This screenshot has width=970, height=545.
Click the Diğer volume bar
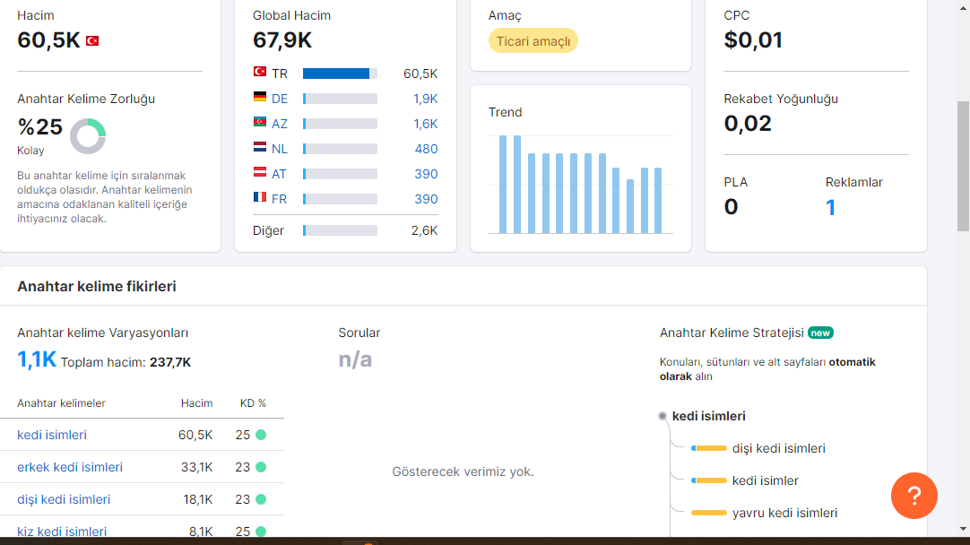point(341,230)
